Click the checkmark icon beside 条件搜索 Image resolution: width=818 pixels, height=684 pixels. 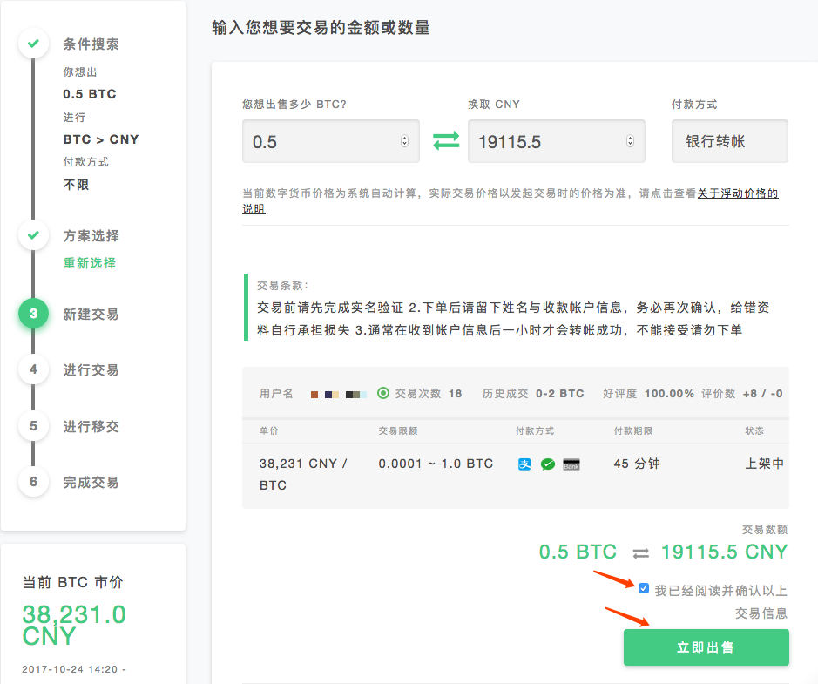[x=33, y=44]
